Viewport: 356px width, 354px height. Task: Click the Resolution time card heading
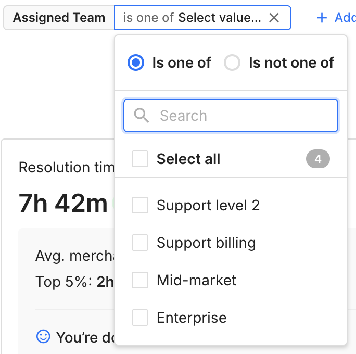pos(66,167)
